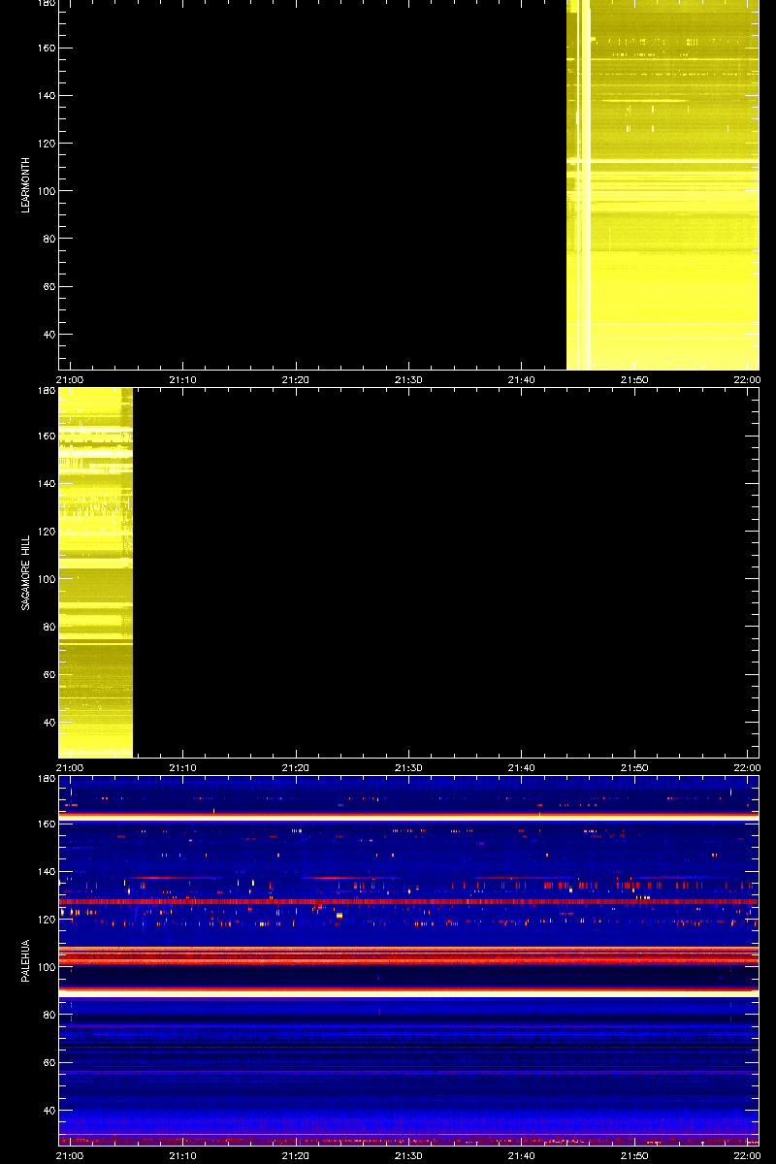Click 21:20 time label under Learmonth plot
The image size is (776, 1164).
[x=296, y=380]
